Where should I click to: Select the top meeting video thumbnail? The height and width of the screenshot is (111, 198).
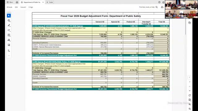coord(181,5)
